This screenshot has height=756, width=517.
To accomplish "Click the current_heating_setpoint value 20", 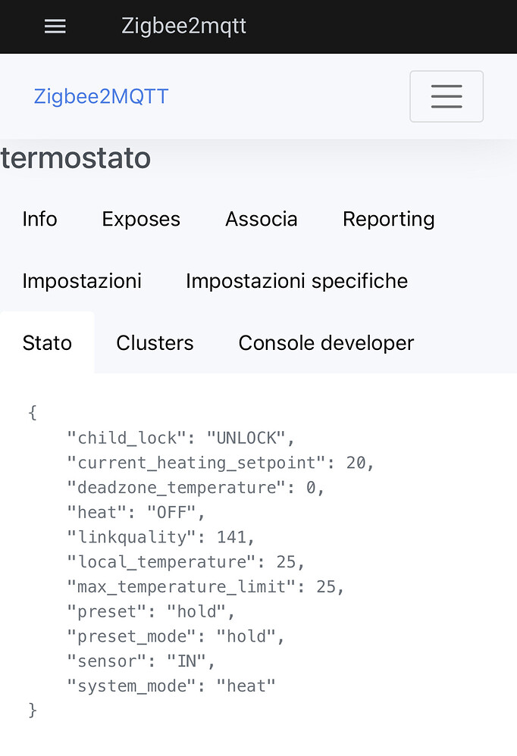I will click(356, 463).
